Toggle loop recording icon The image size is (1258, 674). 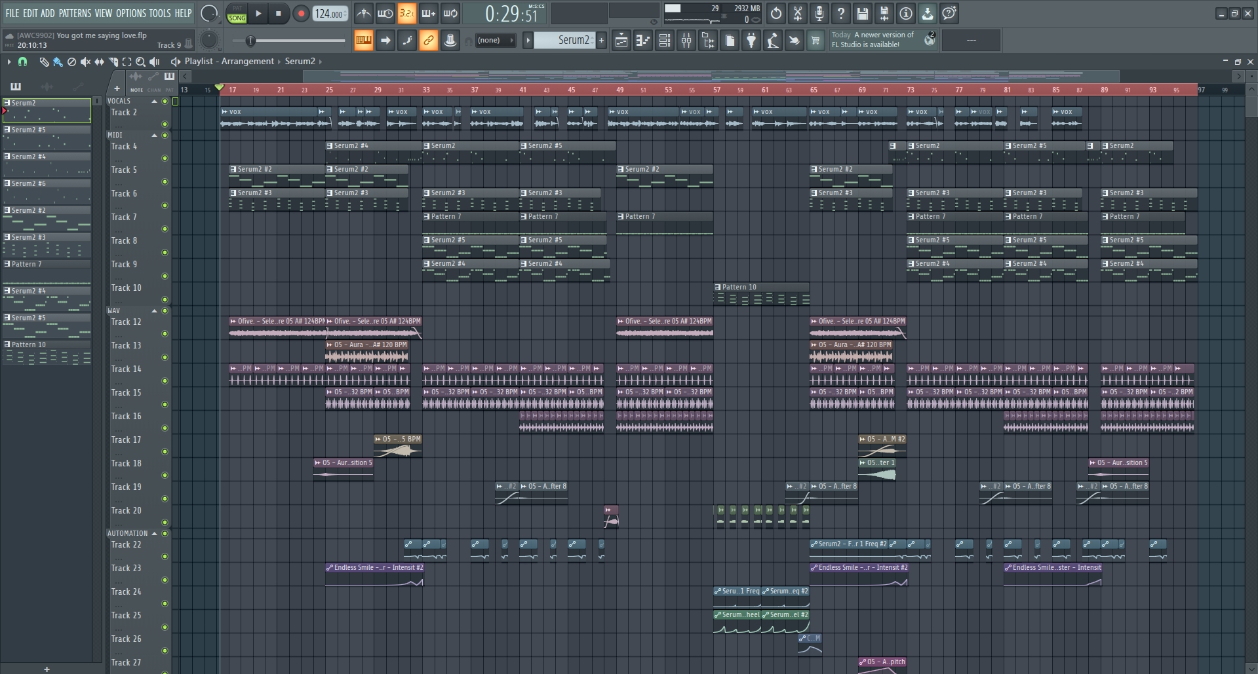click(450, 13)
